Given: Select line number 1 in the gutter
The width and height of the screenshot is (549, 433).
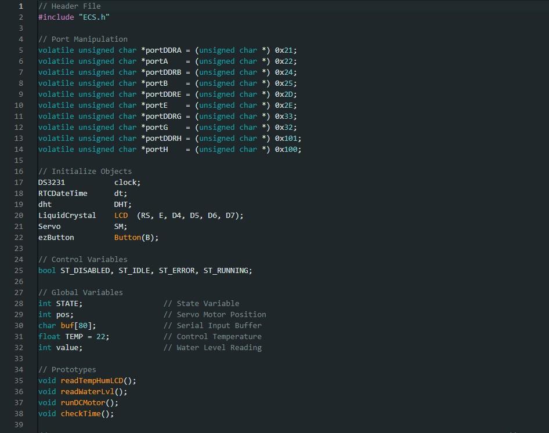Looking at the screenshot, I should pyautogui.click(x=20, y=6).
